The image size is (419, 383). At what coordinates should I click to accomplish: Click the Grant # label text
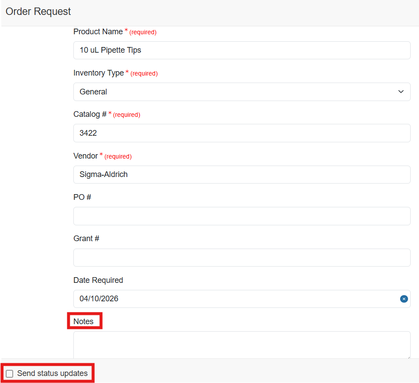[x=86, y=238]
